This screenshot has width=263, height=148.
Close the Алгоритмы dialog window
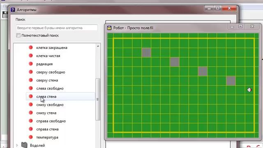pyautogui.click(x=229, y=8)
